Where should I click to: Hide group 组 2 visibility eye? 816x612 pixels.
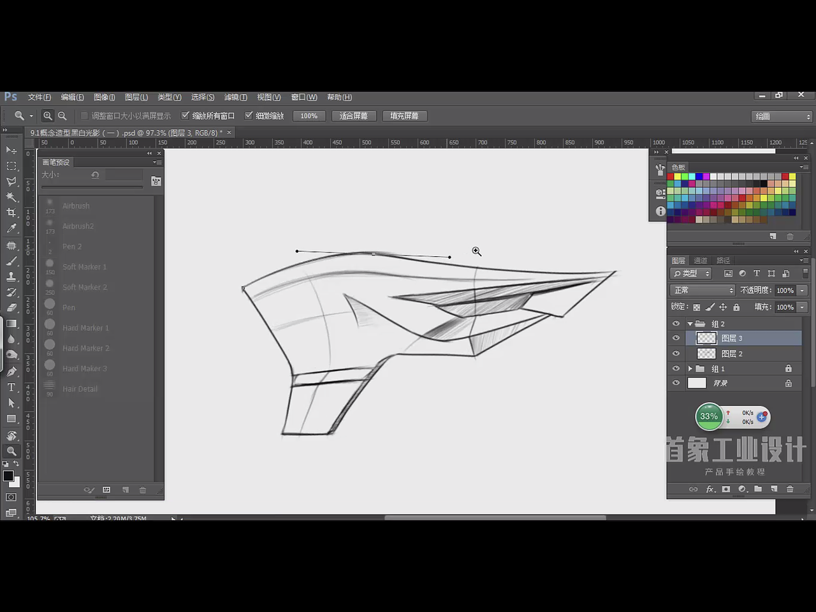click(676, 324)
